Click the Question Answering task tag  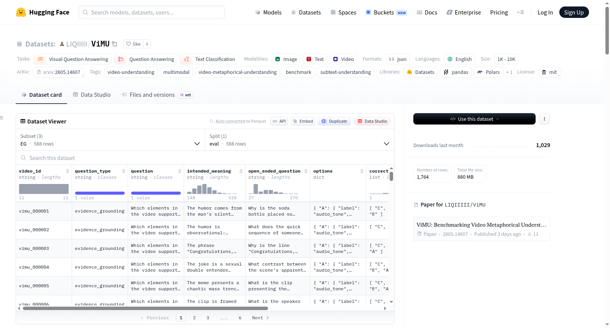pyautogui.click(x=146, y=59)
